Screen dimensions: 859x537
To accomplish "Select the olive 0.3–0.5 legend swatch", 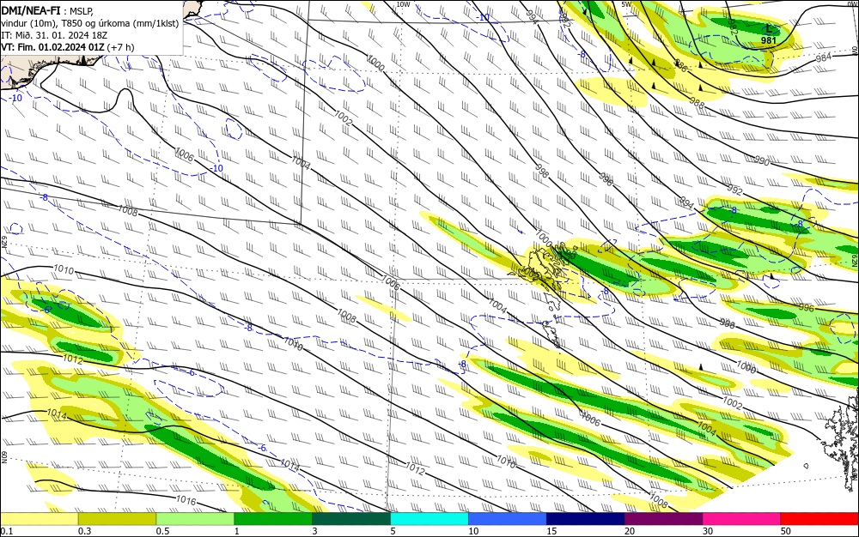I will pyautogui.click(x=117, y=519).
